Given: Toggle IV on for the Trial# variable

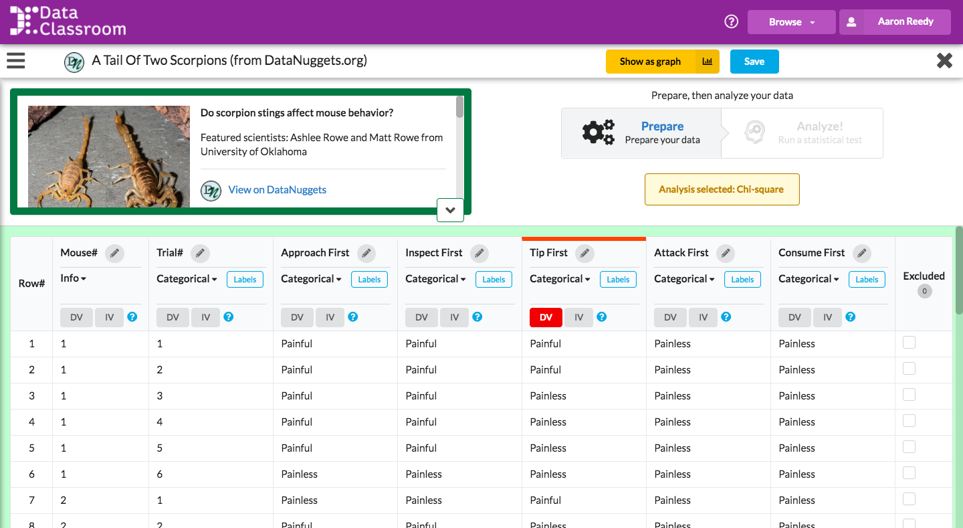Looking at the screenshot, I should tap(205, 317).
